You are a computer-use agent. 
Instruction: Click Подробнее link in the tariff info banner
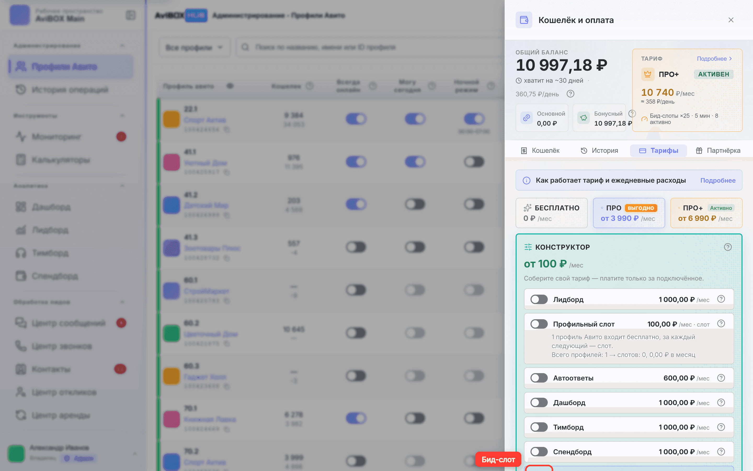pyautogui.click(x=718, y=180)
